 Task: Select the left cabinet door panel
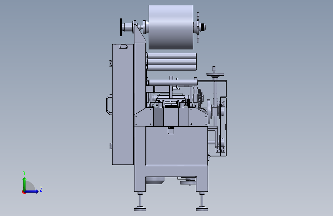pos(123,105)
